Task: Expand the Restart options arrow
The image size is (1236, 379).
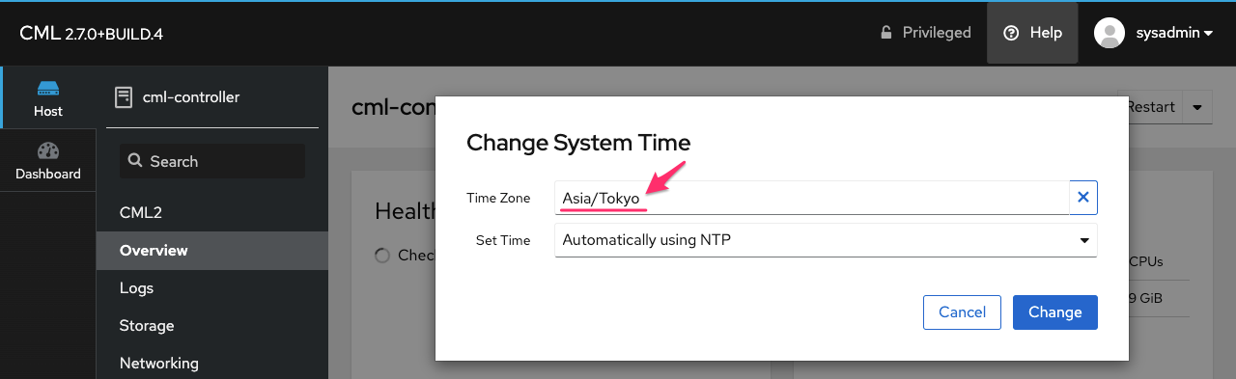Action: point(1198,107)
